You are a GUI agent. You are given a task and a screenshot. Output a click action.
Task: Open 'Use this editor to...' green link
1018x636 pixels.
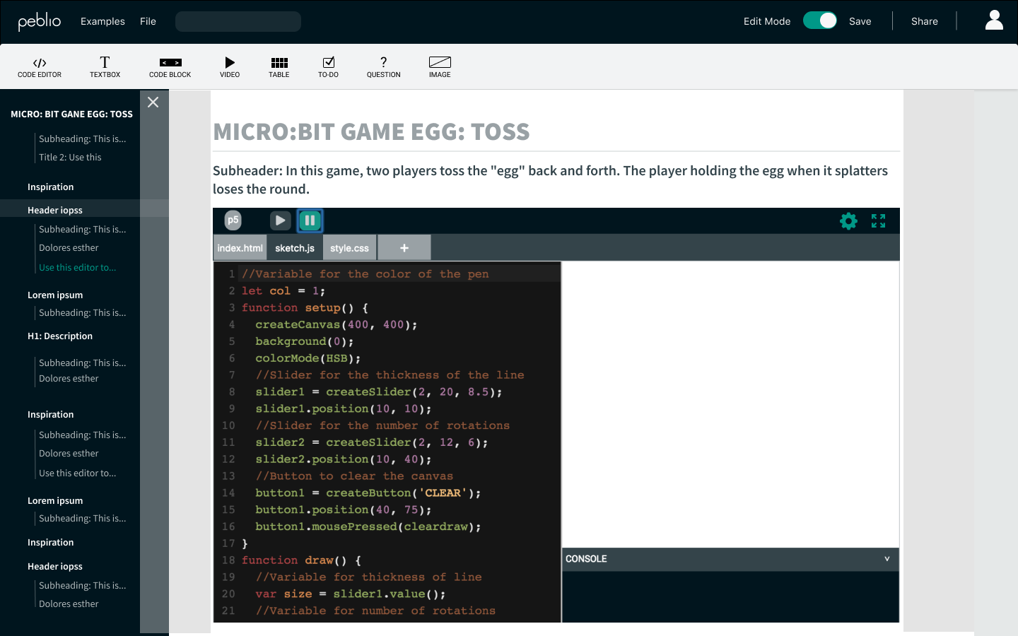click(x=77, y=268)
